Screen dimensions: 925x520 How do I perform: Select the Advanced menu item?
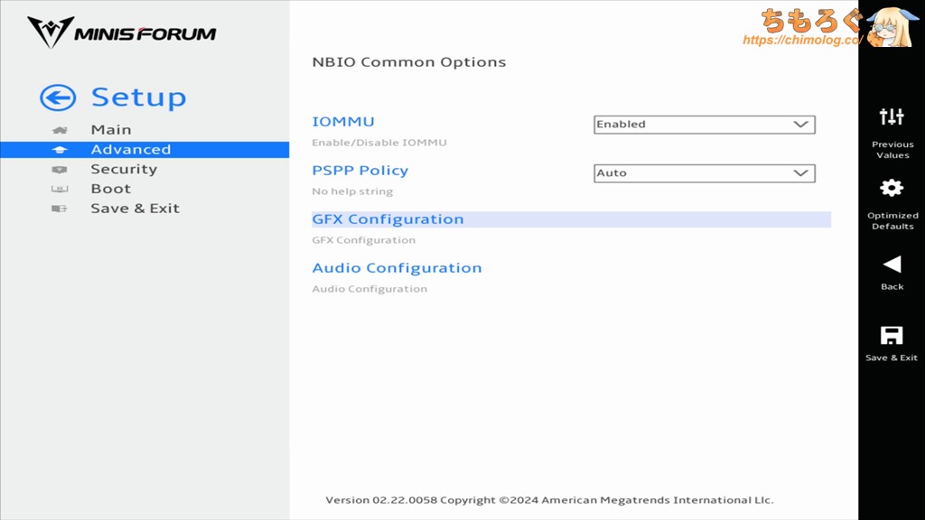coord(130,150)
